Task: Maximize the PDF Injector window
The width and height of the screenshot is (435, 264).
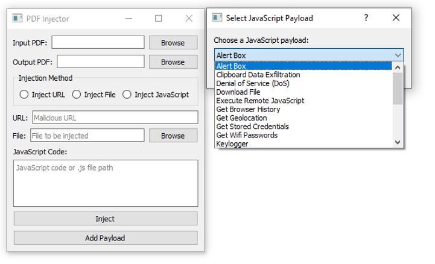Action: (159, 19)
